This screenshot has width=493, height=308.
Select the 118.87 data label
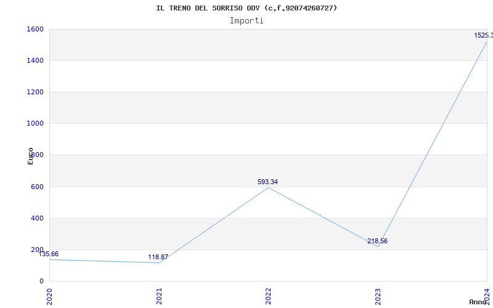[x=158, y=257]
